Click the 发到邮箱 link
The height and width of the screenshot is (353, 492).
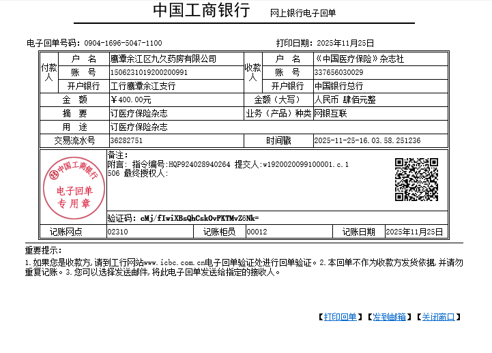(x=389, y=317)
